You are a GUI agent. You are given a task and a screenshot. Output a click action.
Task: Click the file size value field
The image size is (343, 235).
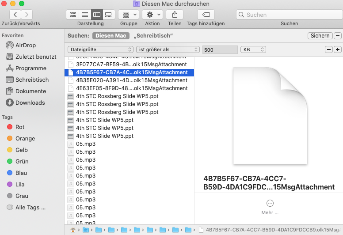point(220,50)
